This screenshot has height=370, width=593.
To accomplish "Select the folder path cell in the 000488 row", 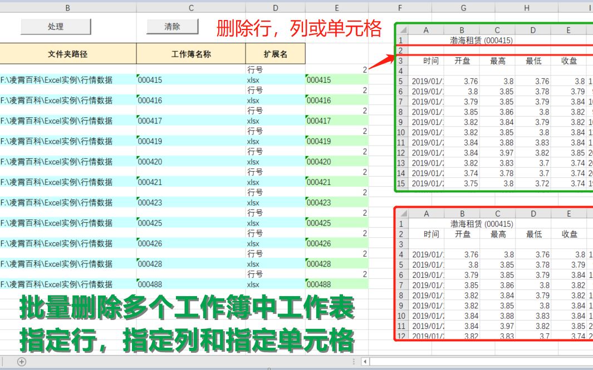I will click(68, 284).
